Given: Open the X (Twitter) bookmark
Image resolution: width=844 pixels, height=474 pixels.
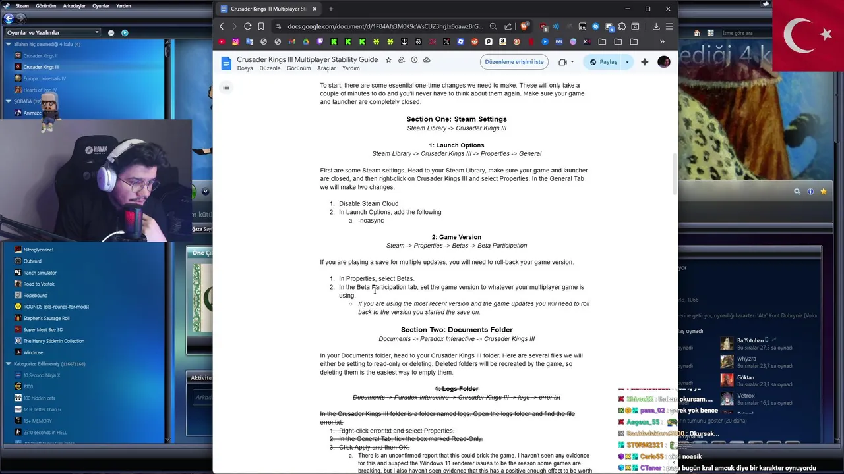Looking at the screenshot, I should click(x=446, y=41).
